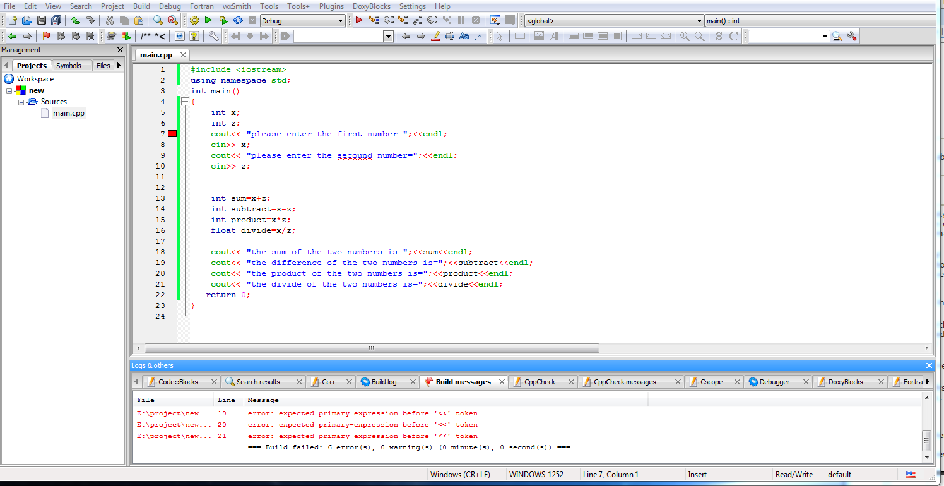Toggle the breakpoint marker on line 7
The height and width of the screenshot is (486, 944).
pos(172,133)
